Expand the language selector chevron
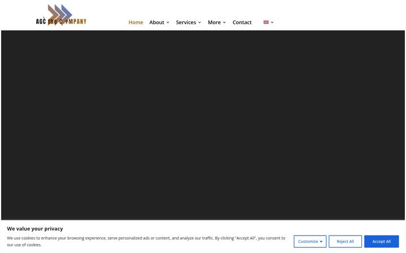 point(272,22)
